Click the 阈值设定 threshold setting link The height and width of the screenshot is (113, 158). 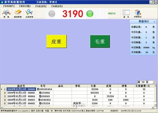click(112, 14)
